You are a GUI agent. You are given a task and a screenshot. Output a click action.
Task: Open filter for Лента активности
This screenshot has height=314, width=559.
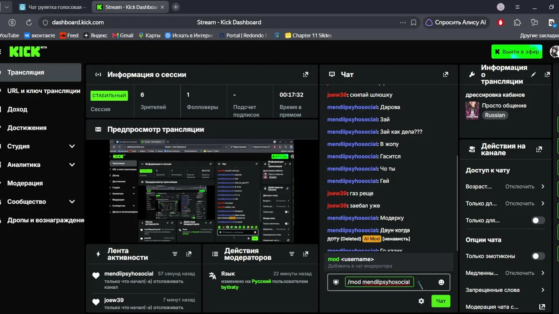(175, 254)
